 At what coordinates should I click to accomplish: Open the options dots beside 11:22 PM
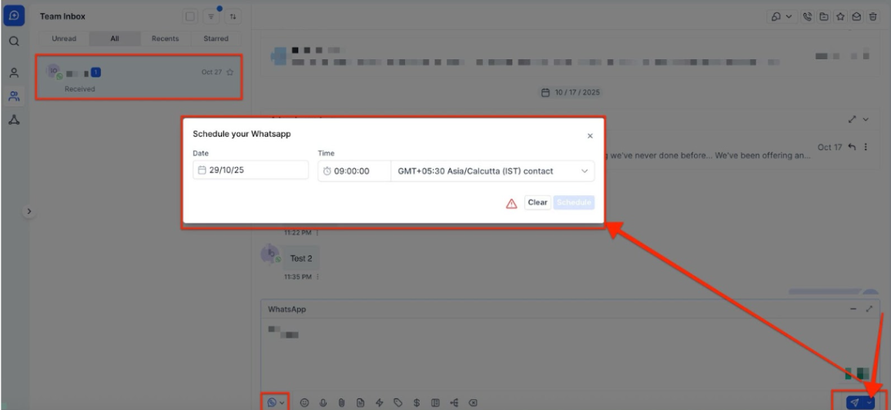pyautogui.click(x=317, y=233)
